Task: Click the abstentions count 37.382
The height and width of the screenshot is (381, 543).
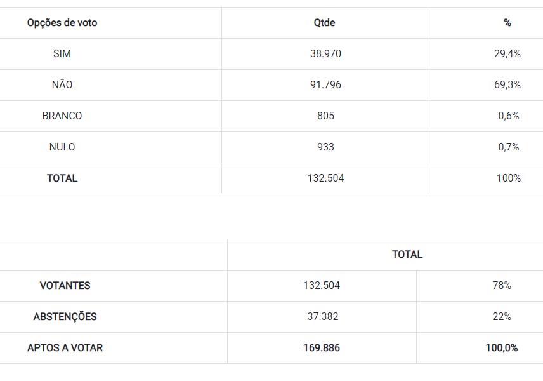Action: [322, 316]
